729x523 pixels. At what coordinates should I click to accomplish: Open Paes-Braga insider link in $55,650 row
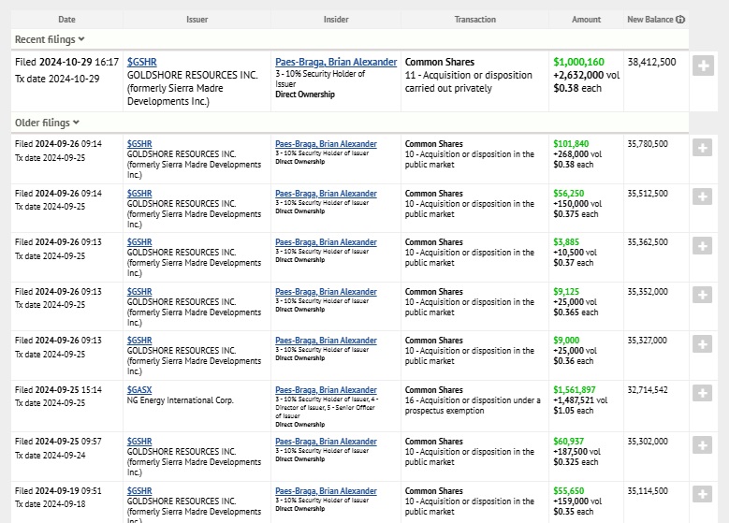pyautogui.click(x=326, y=491)
